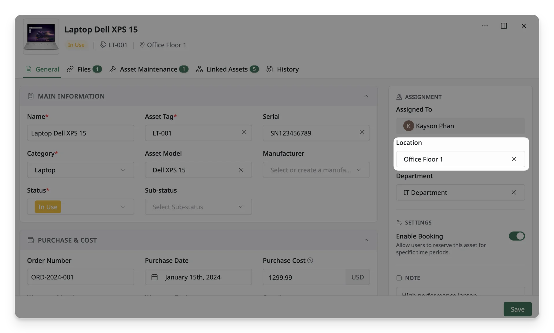Edit the Name field Laptop Dell XPS 15

pyautogui.click(x=81, y=133)
